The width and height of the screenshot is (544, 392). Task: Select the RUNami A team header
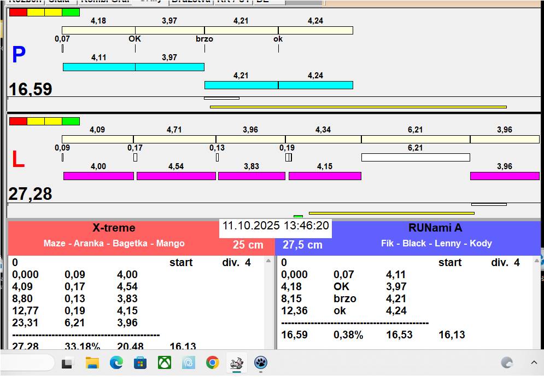435,228
